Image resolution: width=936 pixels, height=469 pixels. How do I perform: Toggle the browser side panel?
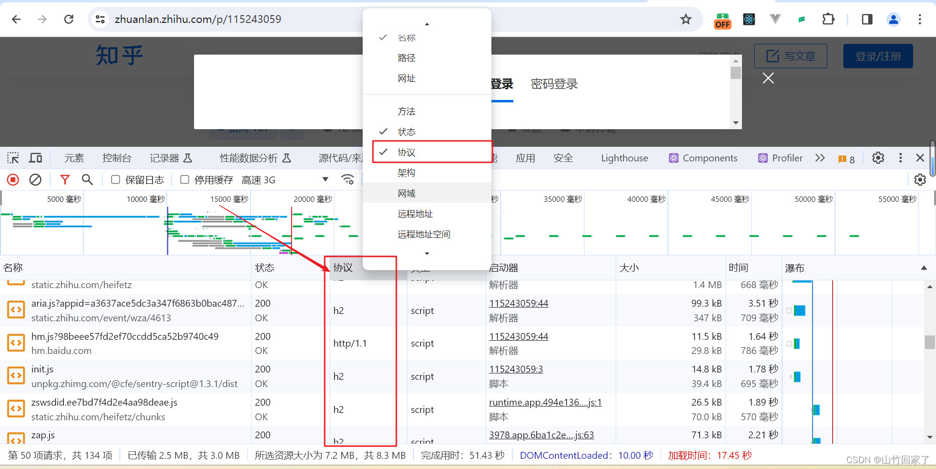coord(867,19)
